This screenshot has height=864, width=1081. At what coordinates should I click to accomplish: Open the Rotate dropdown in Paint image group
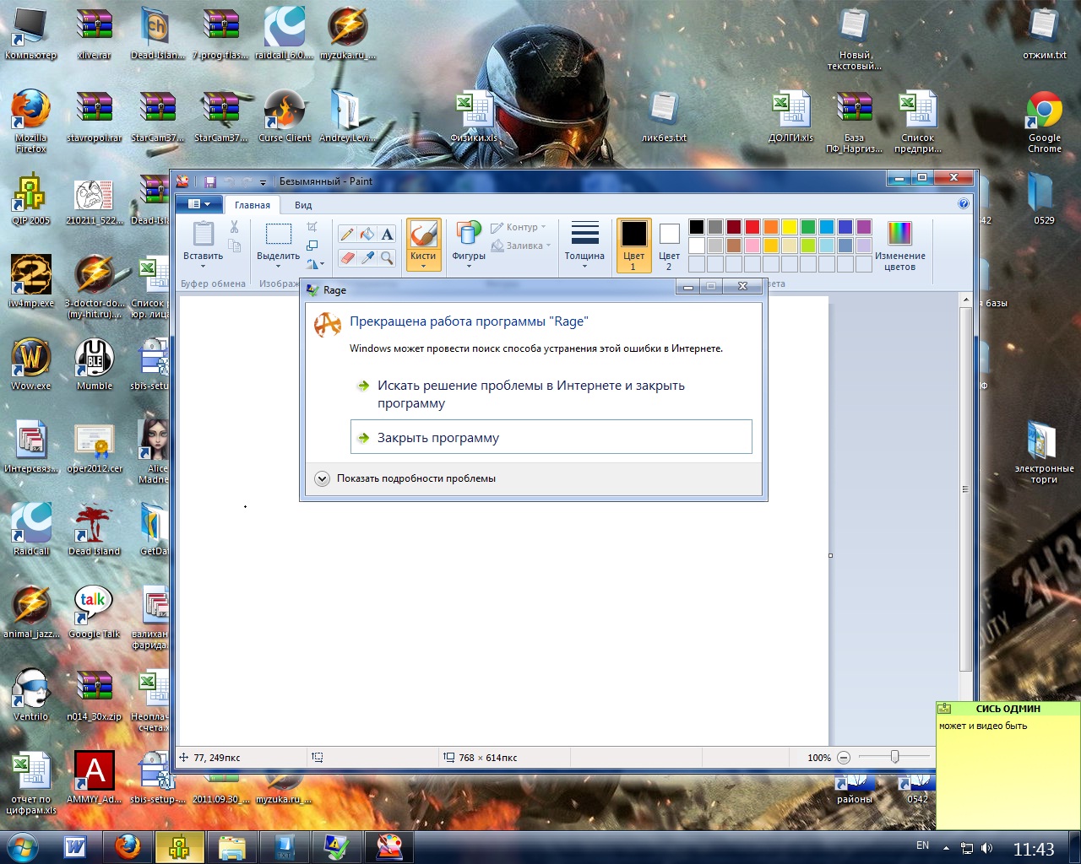314,264
